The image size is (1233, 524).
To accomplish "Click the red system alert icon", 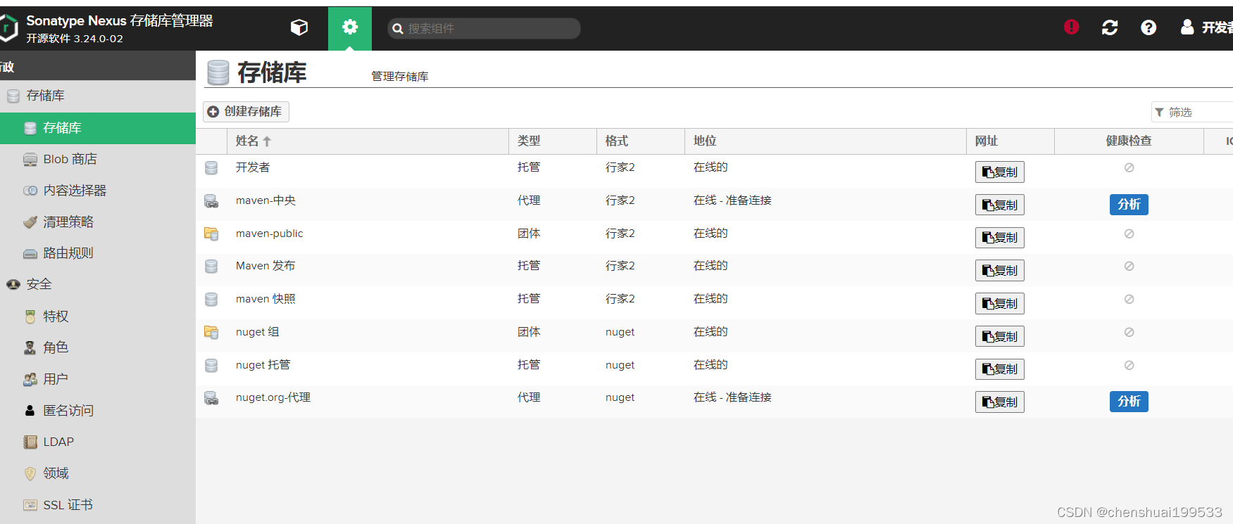I will point(1071,27).
